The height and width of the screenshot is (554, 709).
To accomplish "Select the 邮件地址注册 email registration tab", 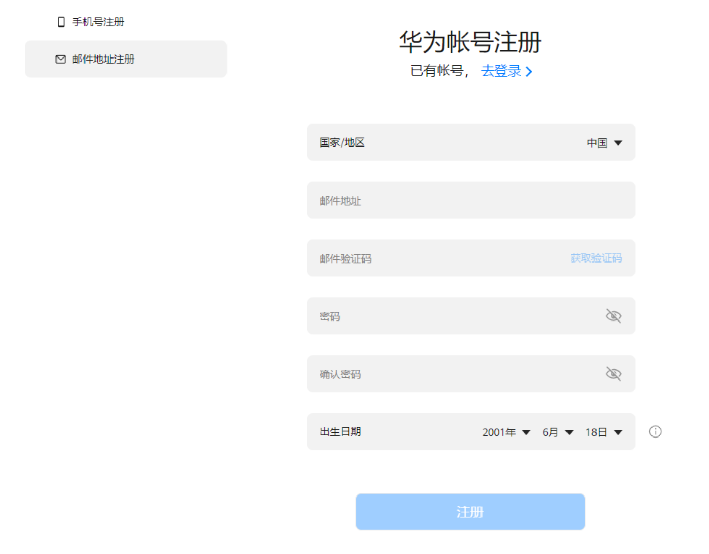I will tap(126, 59).
